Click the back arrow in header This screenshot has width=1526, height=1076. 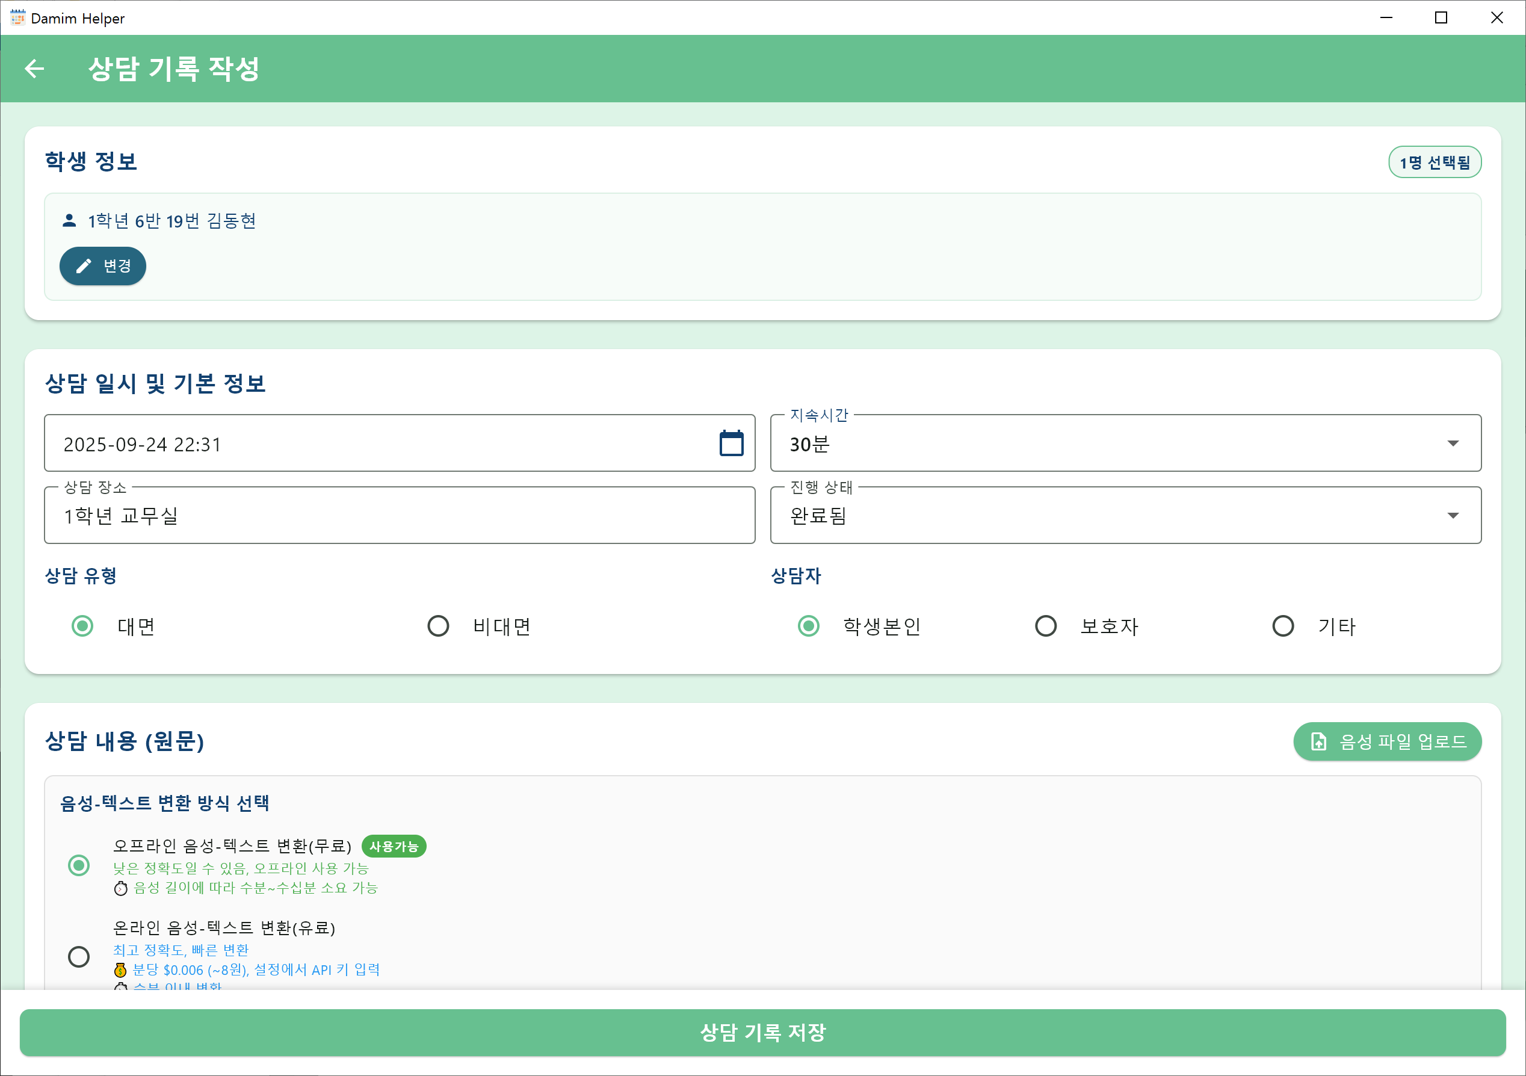point(34,69)
